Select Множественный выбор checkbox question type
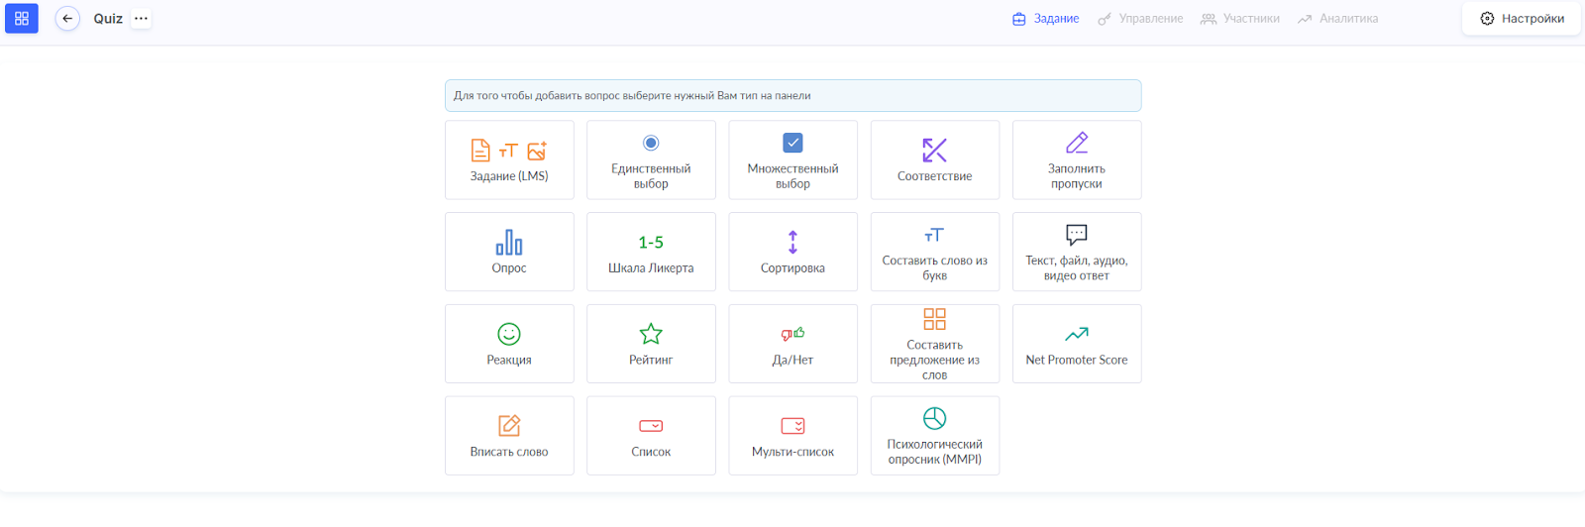 (792, 160)
